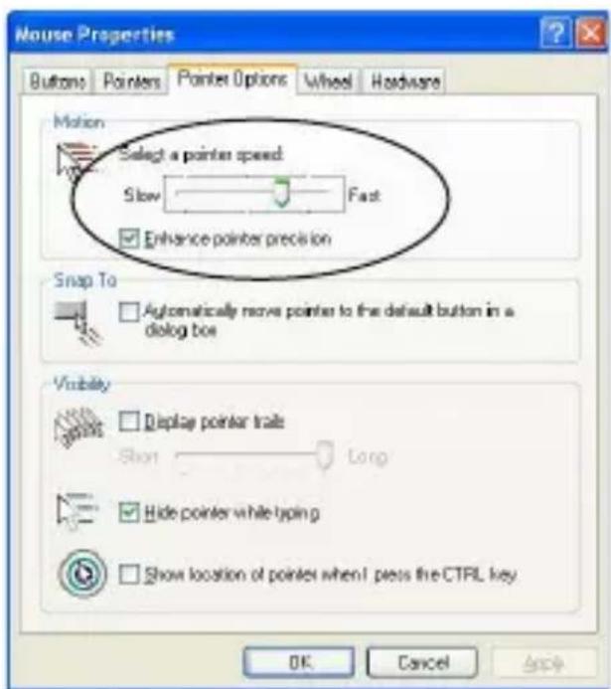Image resolution: width=611 pixels, height=689 pixels.
Task: Click the pointer trails length slider
Action: [254, 456]
